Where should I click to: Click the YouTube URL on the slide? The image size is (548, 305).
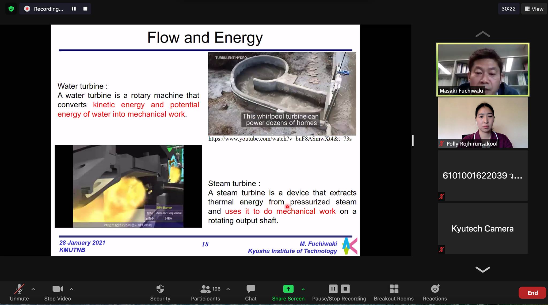point(280,139)
